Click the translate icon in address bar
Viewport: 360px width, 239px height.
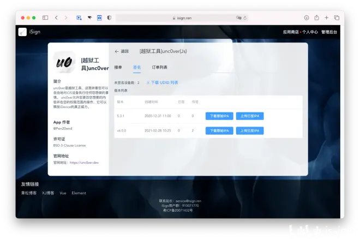238,17
